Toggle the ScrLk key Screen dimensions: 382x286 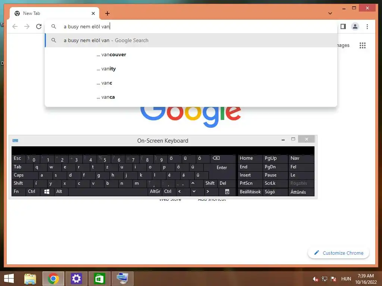tap(275, 183)
